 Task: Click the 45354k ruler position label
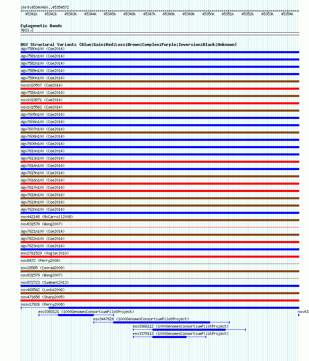coord(287,14)
